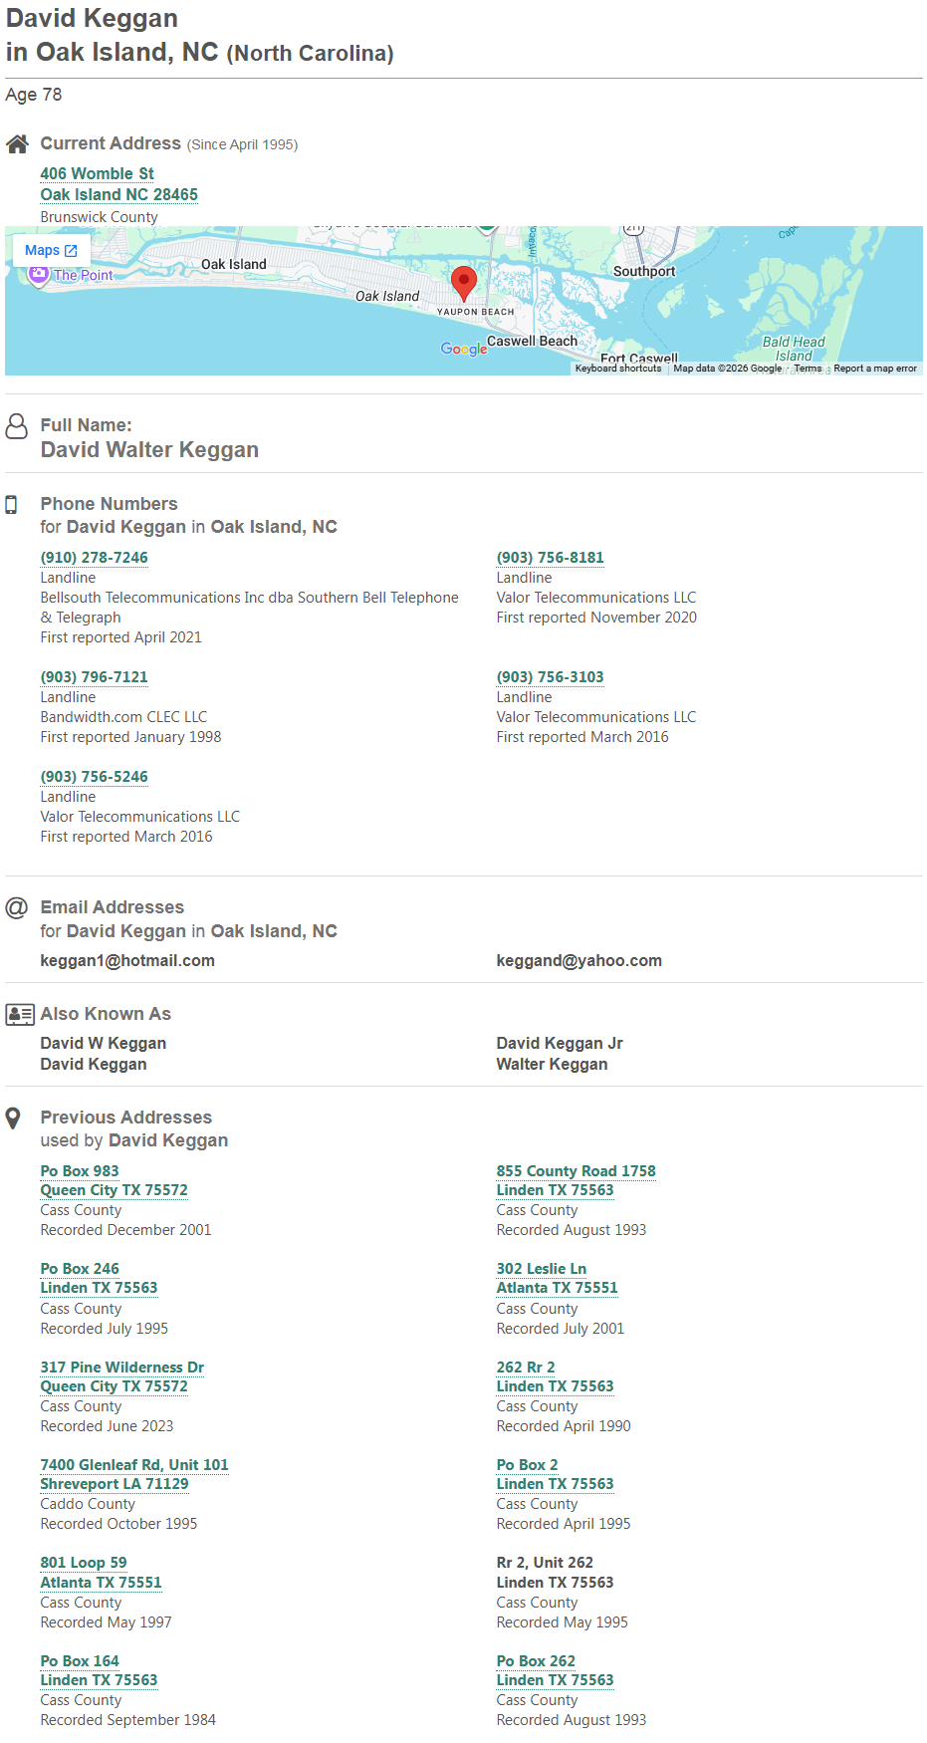
Task: Click the Google logo on the map
Action: tap(464, 349)
